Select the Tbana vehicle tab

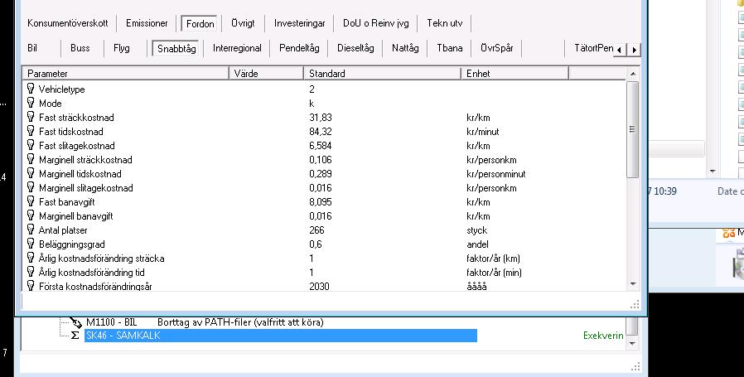click(x=450, y=48)
